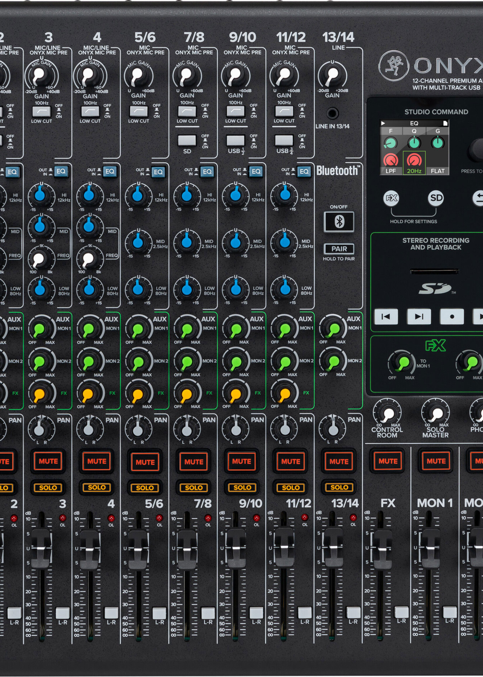Mute channel 7/8
The width and height of the screenshot is (483, 677).
point(194,462)
